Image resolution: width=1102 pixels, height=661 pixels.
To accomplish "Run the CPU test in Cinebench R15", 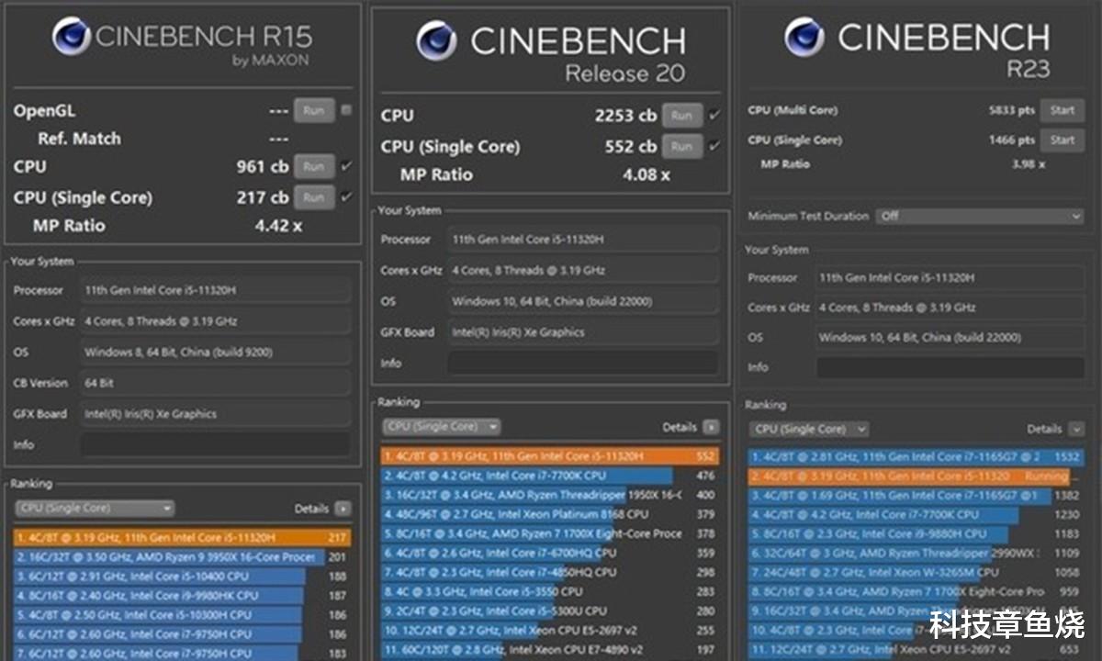I will coord(314,167).
